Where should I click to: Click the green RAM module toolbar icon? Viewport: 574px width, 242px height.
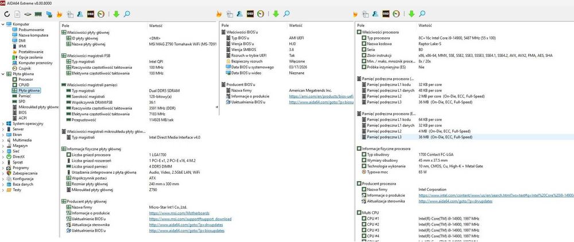tap(38, 14)
